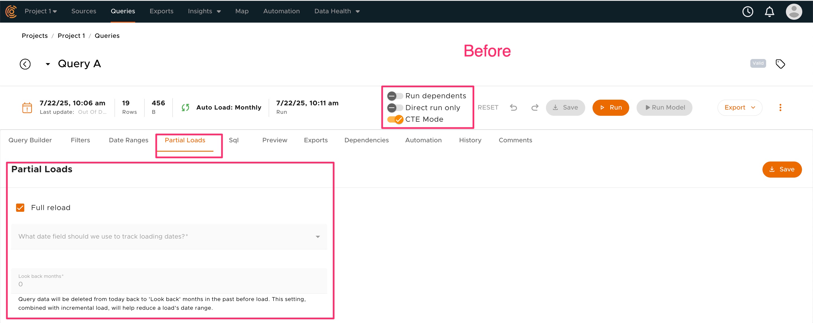Click the RESET button

click(x=488, y=107)
